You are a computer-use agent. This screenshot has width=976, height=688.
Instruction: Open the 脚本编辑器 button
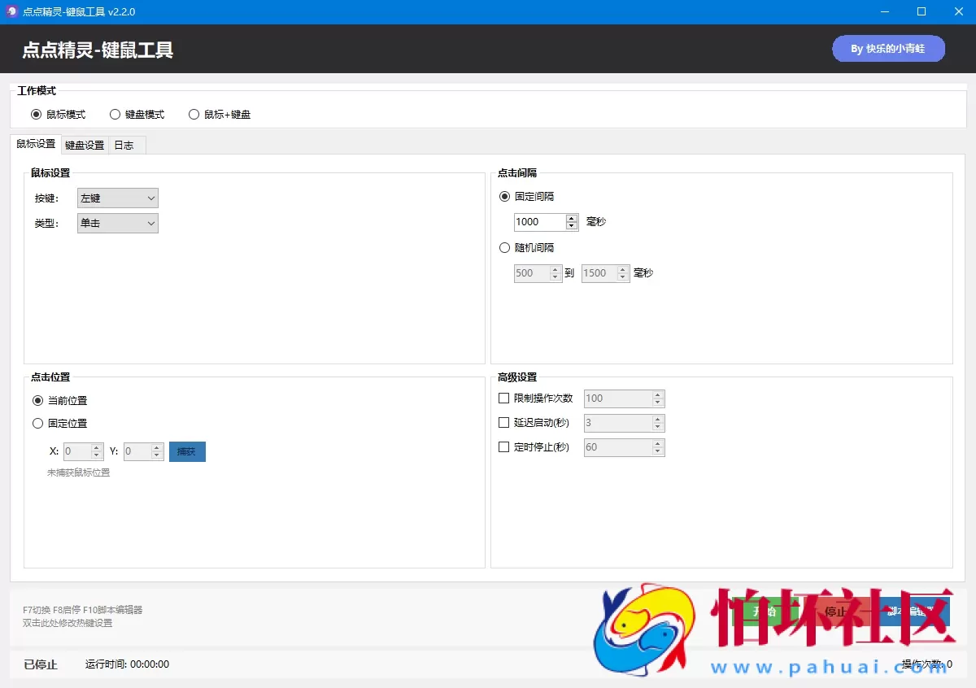coord(914,612)
